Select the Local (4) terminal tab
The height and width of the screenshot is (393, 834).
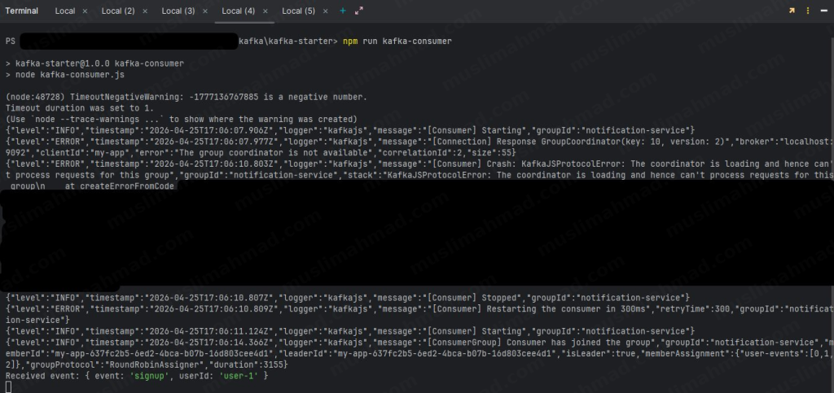coord(238,11)
